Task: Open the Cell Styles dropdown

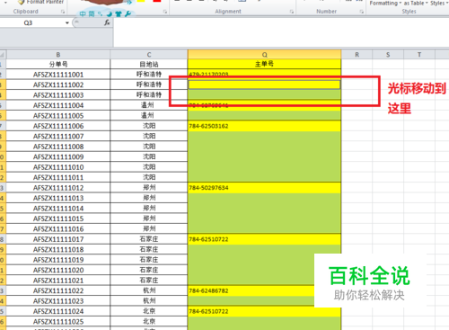Action: pos(438,3)
